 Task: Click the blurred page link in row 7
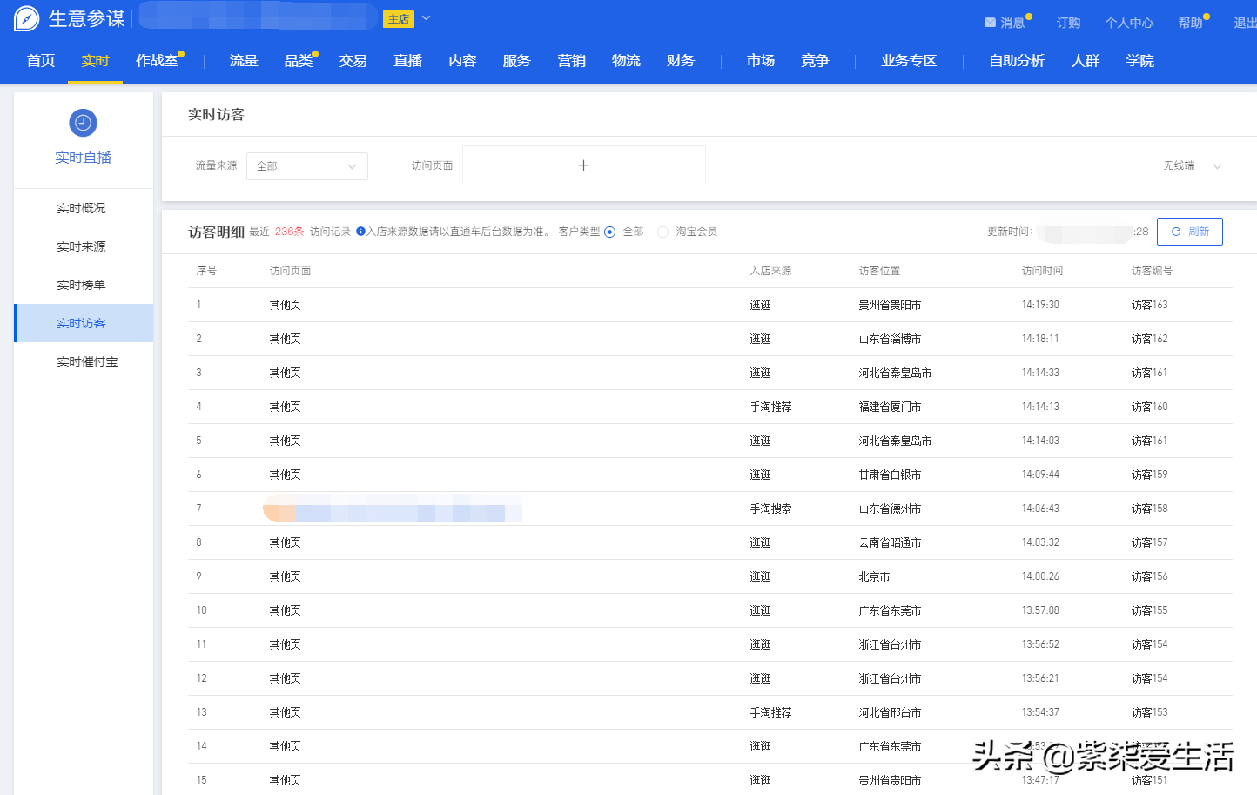coord(392,509)
